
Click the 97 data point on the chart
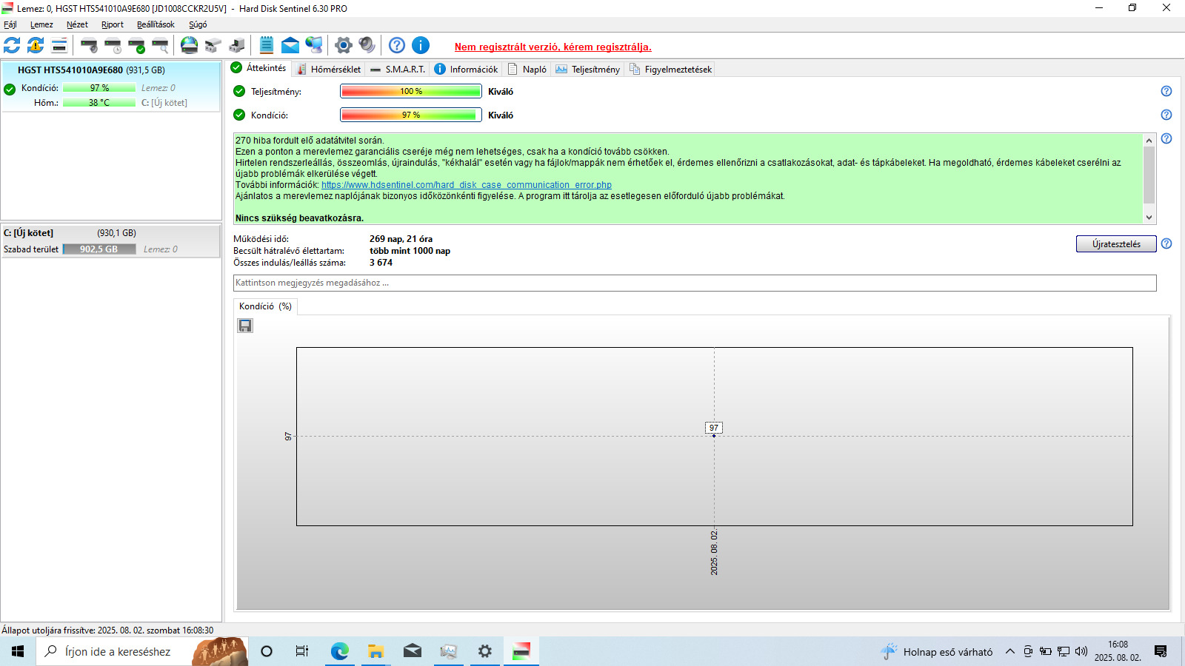click(714, 436)
